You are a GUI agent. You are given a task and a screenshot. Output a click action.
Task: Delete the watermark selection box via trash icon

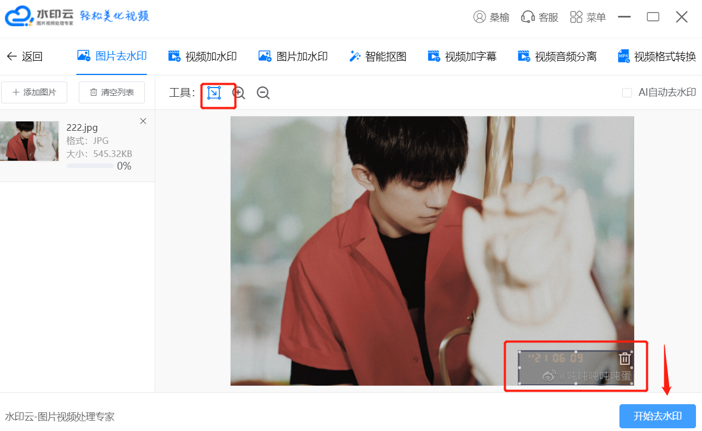pyautogui.click(x=625, y=359)
